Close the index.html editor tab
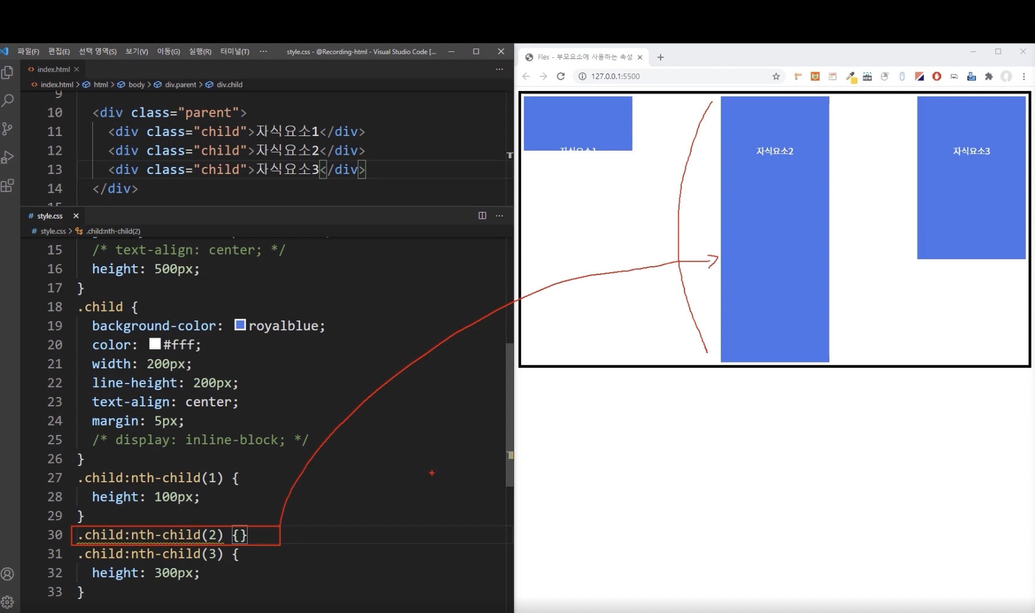This screenshot has height=613, width=1035. click(x=77, y=69)
